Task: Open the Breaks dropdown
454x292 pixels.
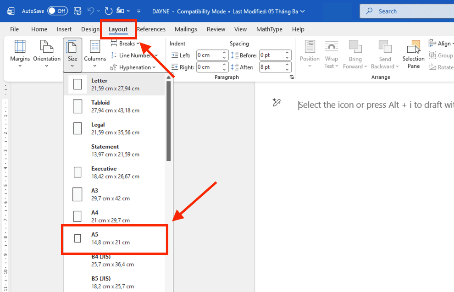Action: tap(125, 44)
